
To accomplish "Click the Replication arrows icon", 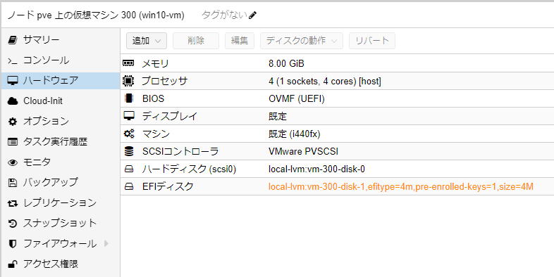I will (x=13, y=203).
